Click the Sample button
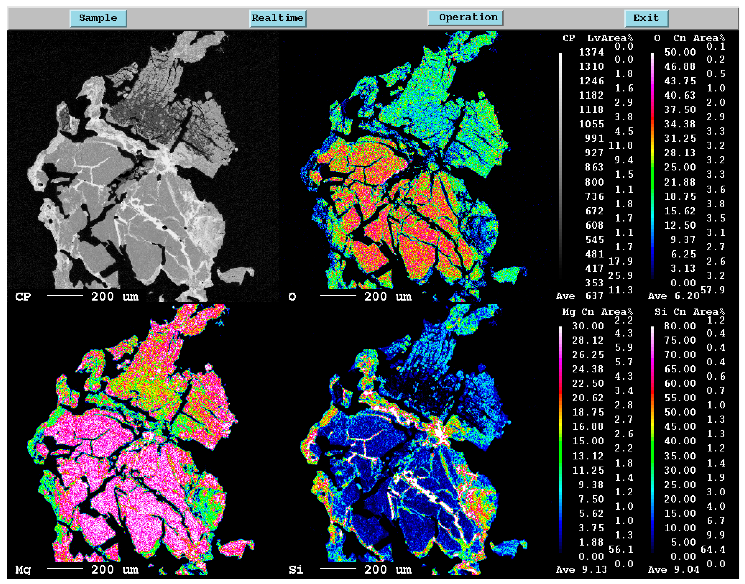745x584 pixels. [98, 18]
